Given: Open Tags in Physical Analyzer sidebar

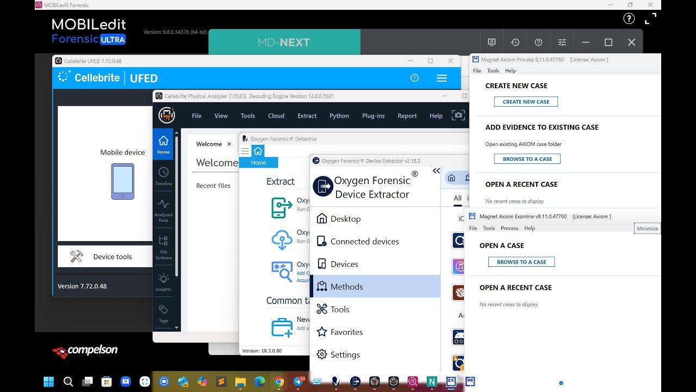Looking at the screenshot, I should point(163,314).
